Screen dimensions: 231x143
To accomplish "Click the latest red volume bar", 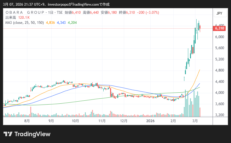I will coord(200,112).
